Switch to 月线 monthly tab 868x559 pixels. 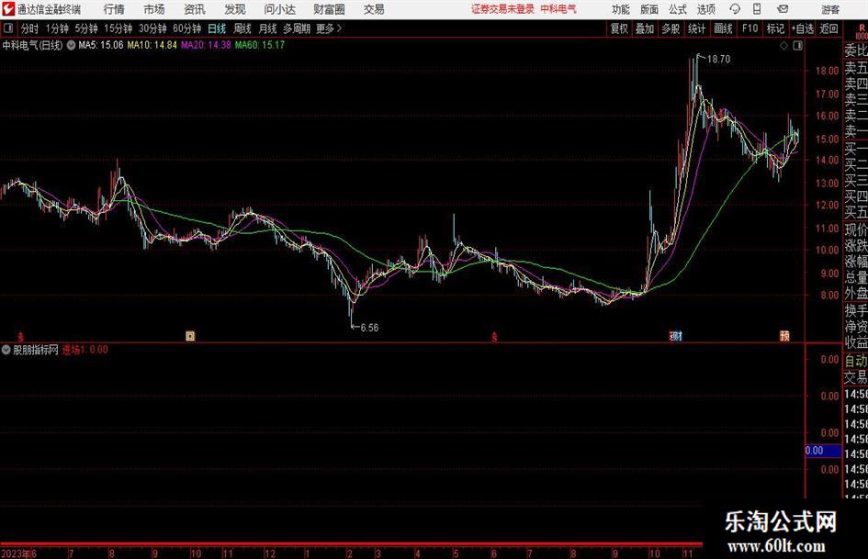[267, 28]
